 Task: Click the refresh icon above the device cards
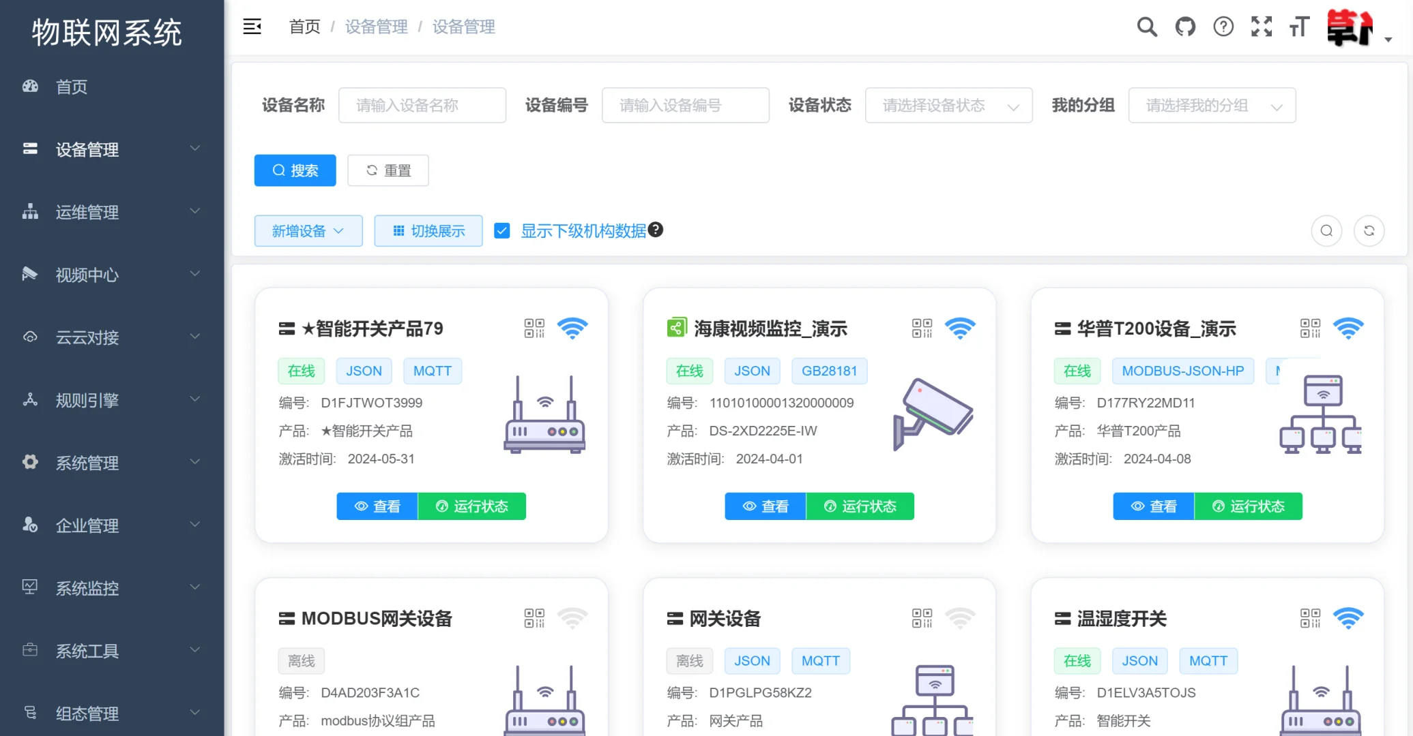click(x=1369, y=230)
